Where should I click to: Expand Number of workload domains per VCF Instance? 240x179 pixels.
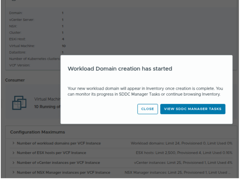[13, 143]
